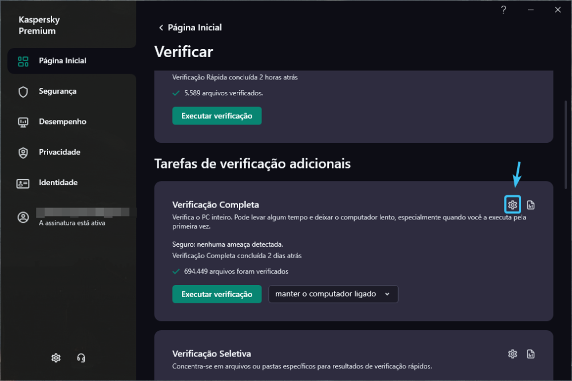Image resolution: width=572 pixels, height=381 pixels.
Task: Click the user account profile icon
Action: [23, 217]
